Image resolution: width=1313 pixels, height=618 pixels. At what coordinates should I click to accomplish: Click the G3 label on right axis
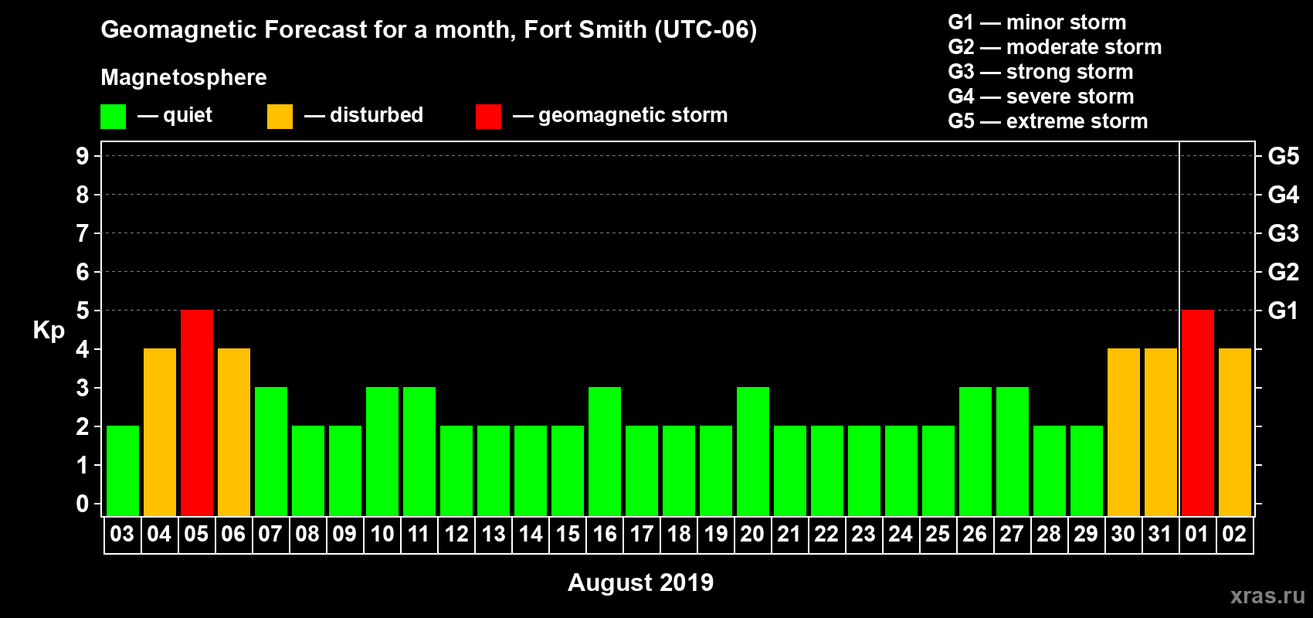point(1283,233)
